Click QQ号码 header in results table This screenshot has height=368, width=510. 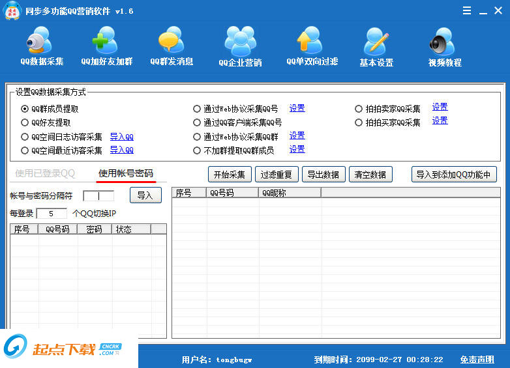tap(233, 193)
